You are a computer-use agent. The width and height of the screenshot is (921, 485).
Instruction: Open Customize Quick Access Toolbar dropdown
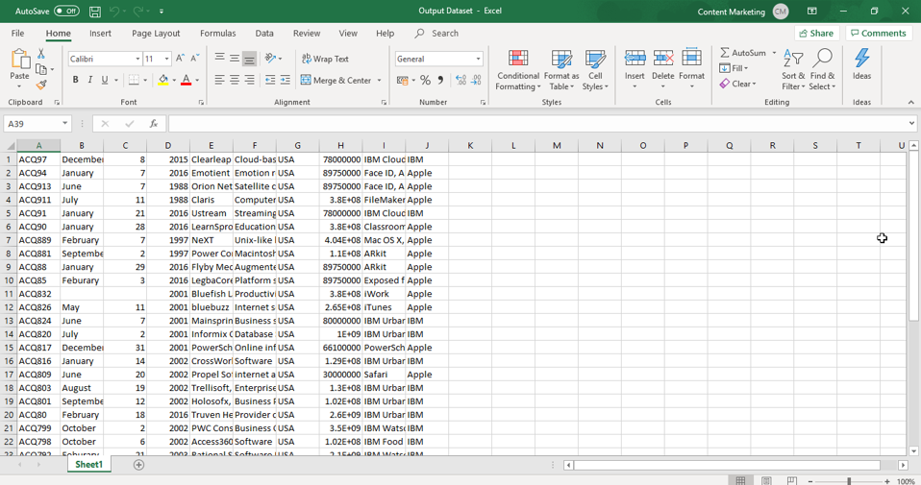click(x=162, y=12)
